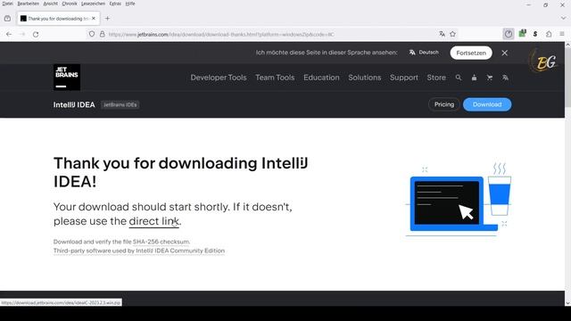Image resolution: width=571 pixels, height=321 pixels.
Task: Expand the list all tabs chevron
Action: pos(563,18)
